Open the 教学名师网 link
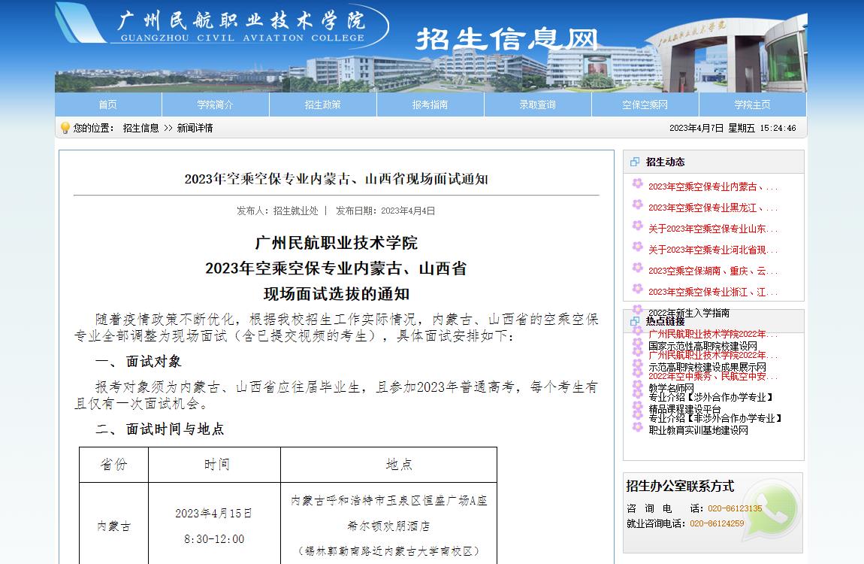Screen dimensions: 864x564 click(671, 388)
